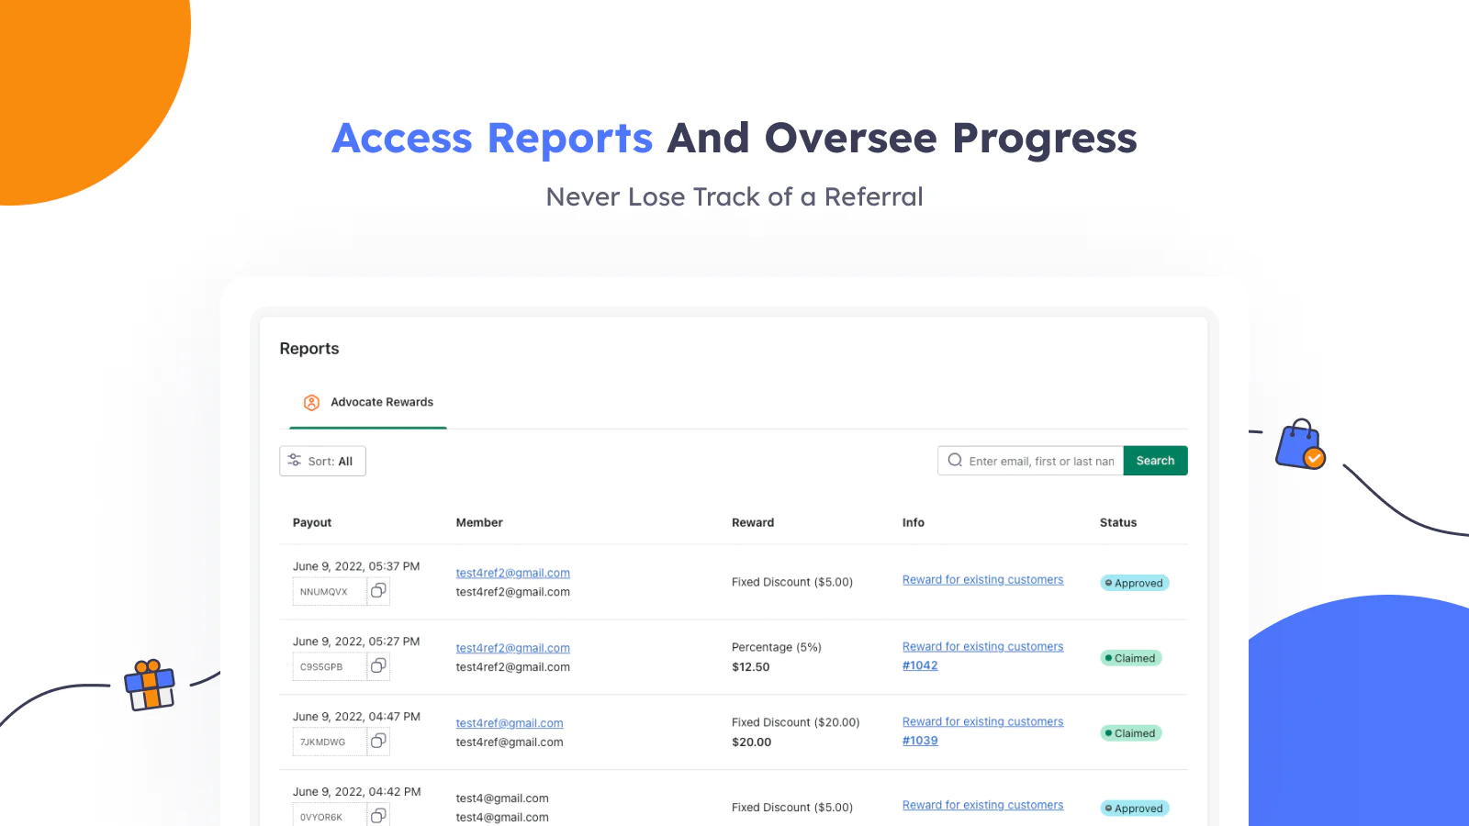This screenshot has height=826, width=1469.
Task: Select the NNUMQVX code field
Action: 330,592
